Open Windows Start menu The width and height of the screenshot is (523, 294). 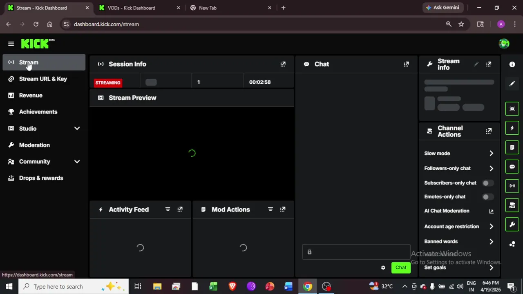click(9, 286)
